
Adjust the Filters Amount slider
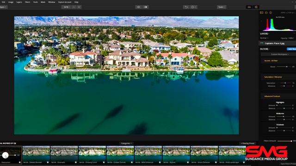click(x=284, y=141)
